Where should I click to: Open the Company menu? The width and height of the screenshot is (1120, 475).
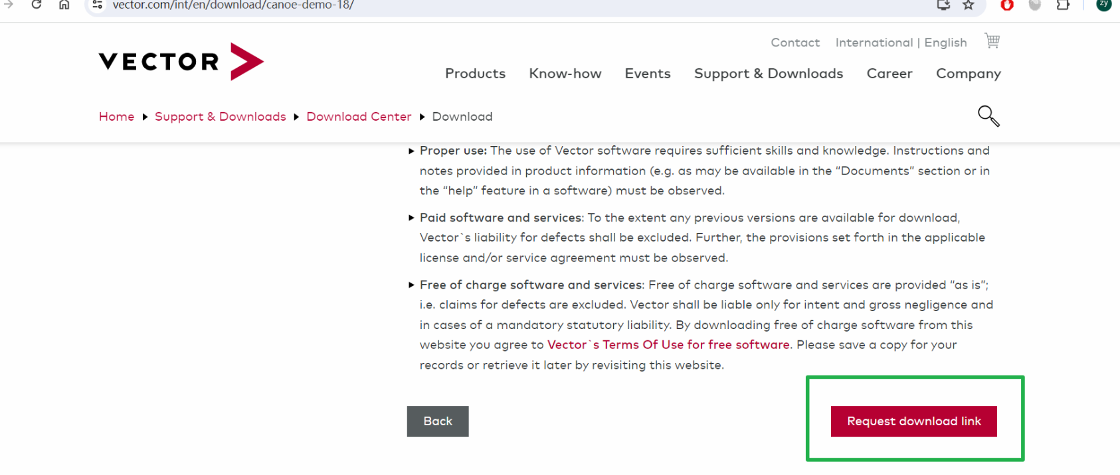click(x=969, y=74)
